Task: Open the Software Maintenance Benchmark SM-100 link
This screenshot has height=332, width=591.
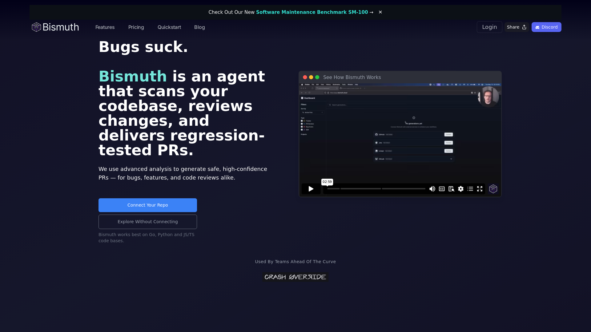Action: coord(312,12)
